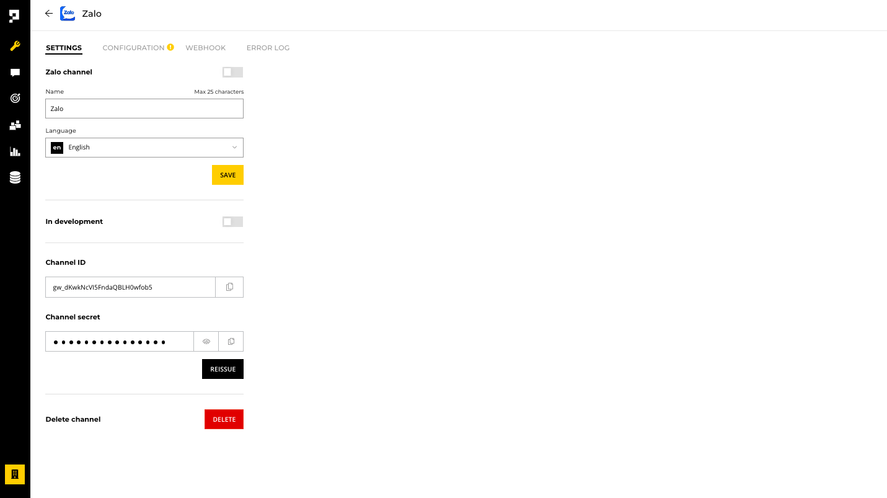Toggle the Zalo channel switch
The image size is (887, 498).
click(x=233, y=72)
